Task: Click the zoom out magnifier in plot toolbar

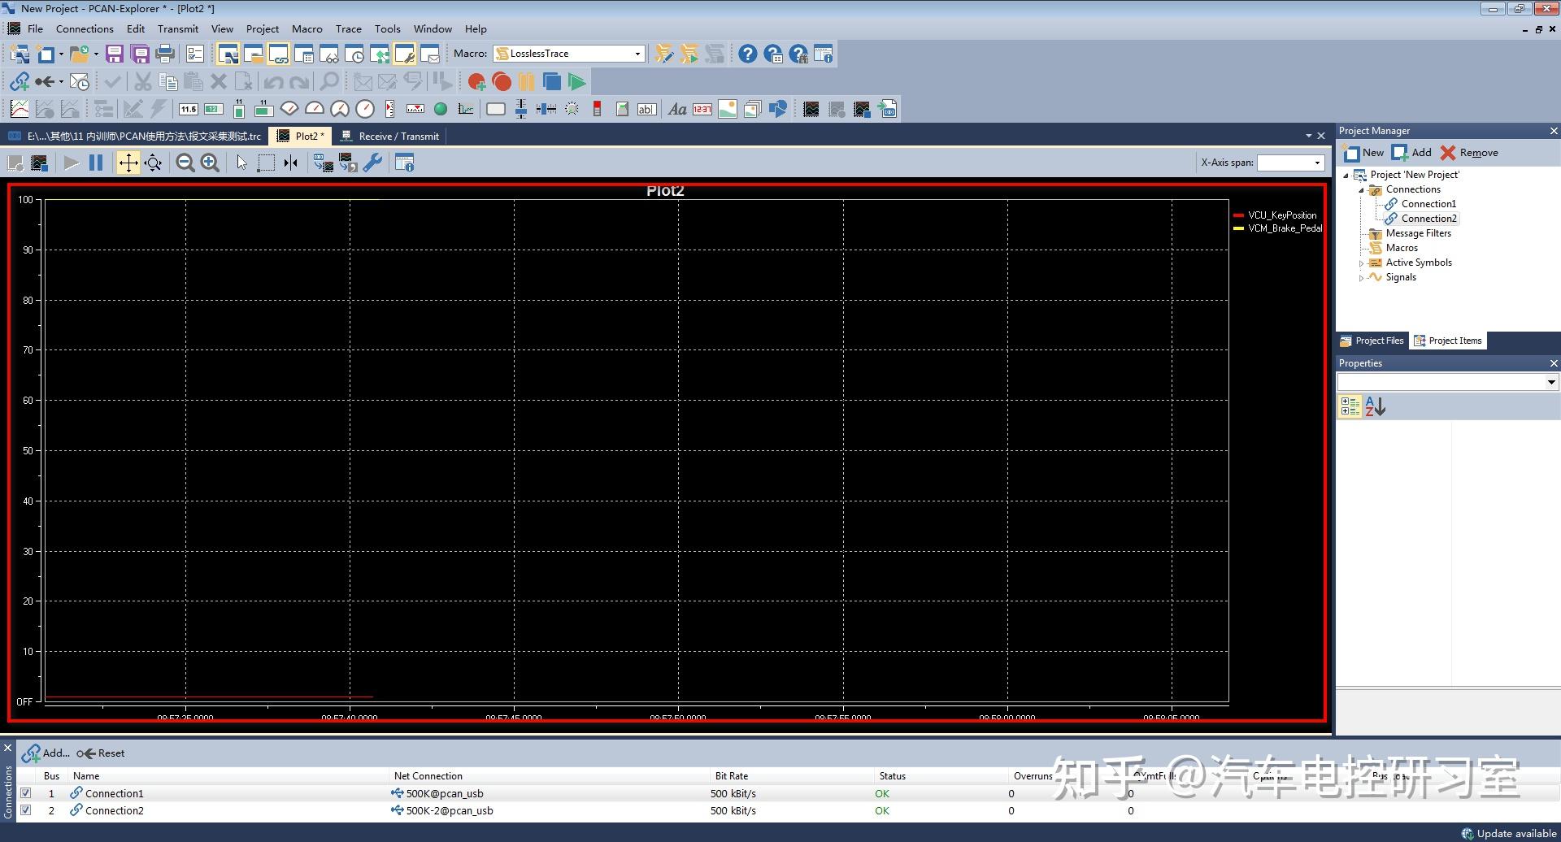Action: (x=185, y=163)
